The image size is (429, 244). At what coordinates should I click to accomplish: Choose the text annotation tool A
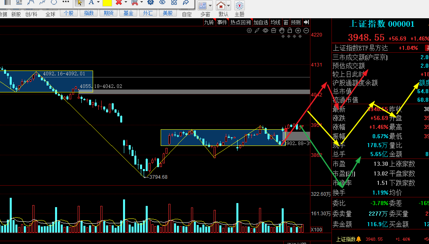pyautogui.click(x=91, y=2)
